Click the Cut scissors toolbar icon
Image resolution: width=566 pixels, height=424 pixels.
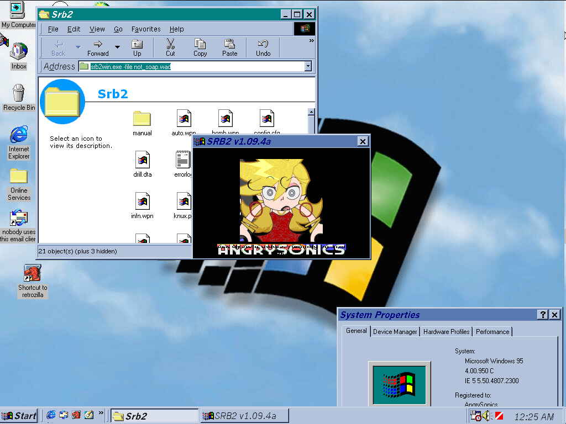170,48
